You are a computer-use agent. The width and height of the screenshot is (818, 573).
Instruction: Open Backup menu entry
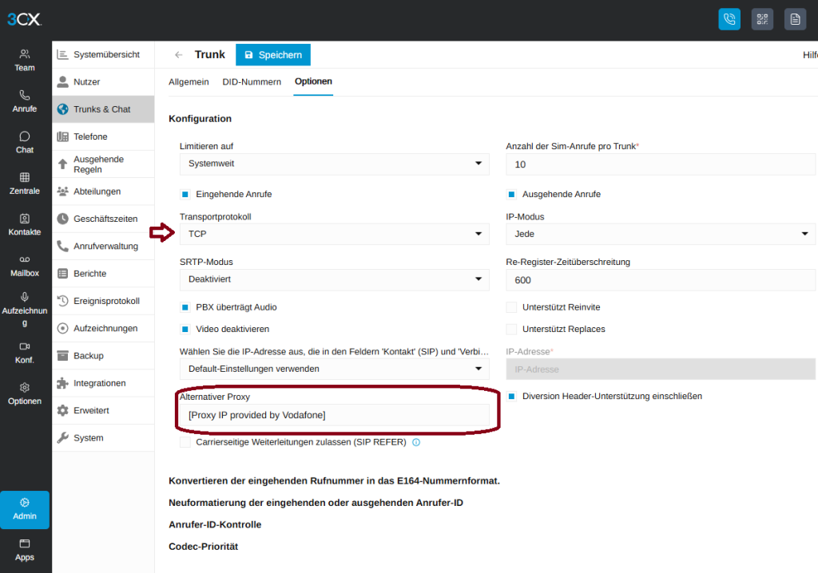coord(103,356)
